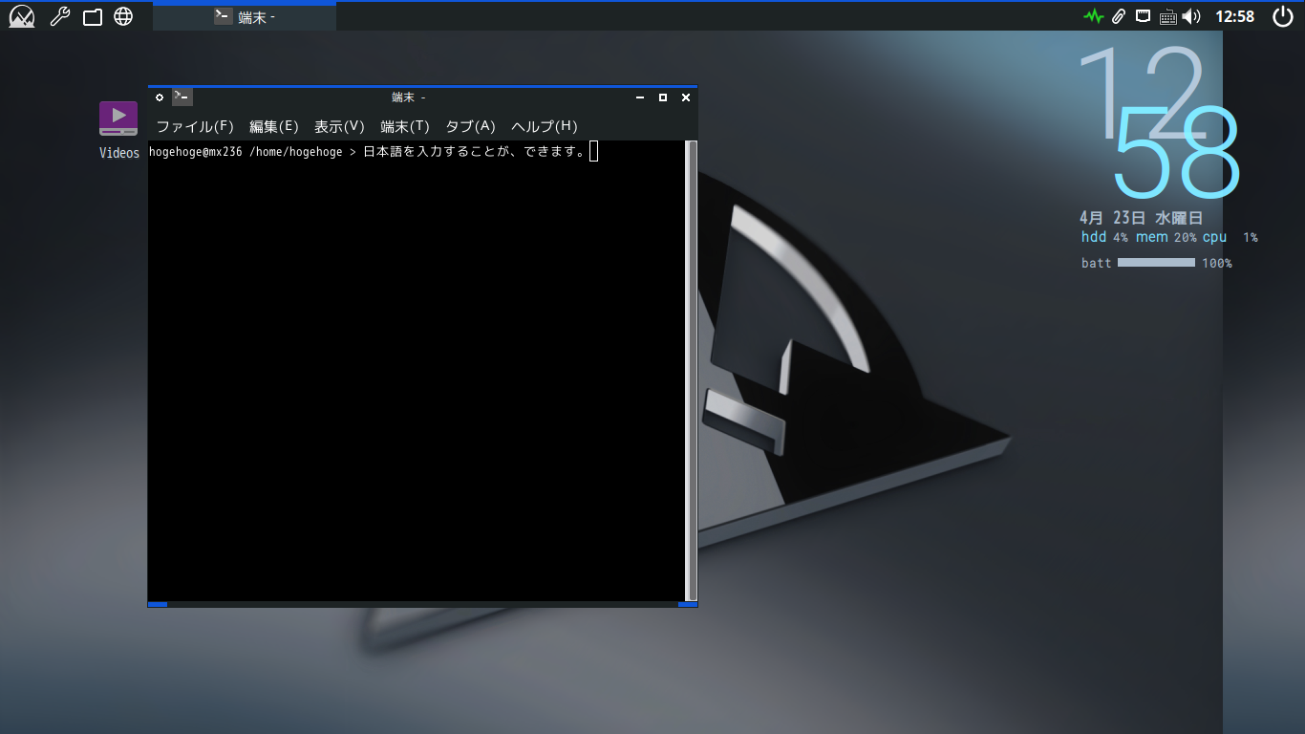The width and height of the screenshot is (1305, 734).
Task: Select the 端末 taskbar window button
Action: 244,15
